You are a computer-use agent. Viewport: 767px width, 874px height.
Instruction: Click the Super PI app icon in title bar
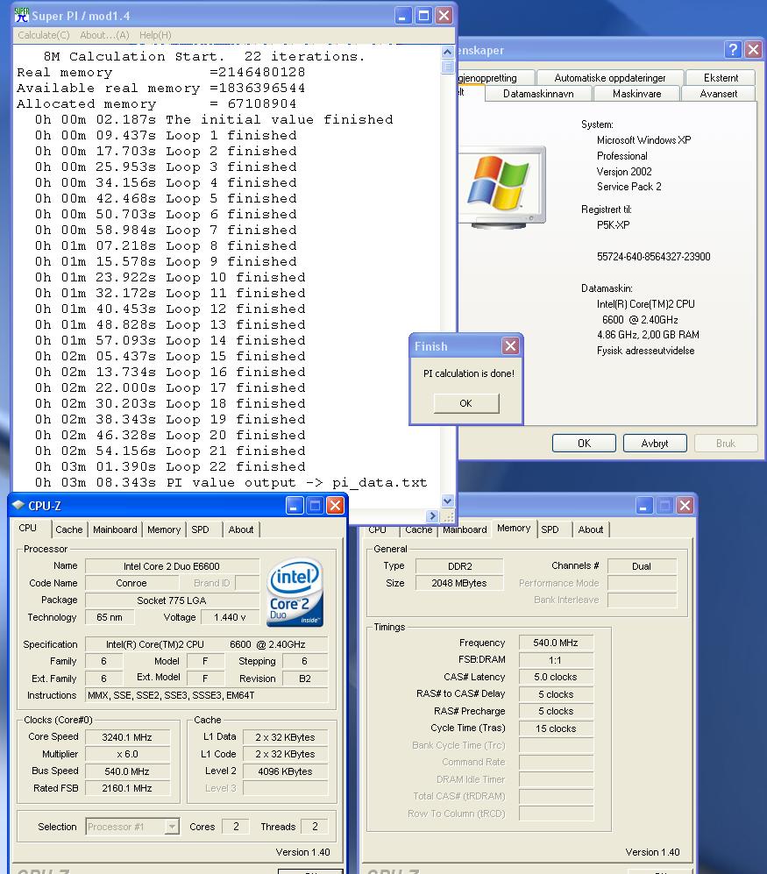21,15
